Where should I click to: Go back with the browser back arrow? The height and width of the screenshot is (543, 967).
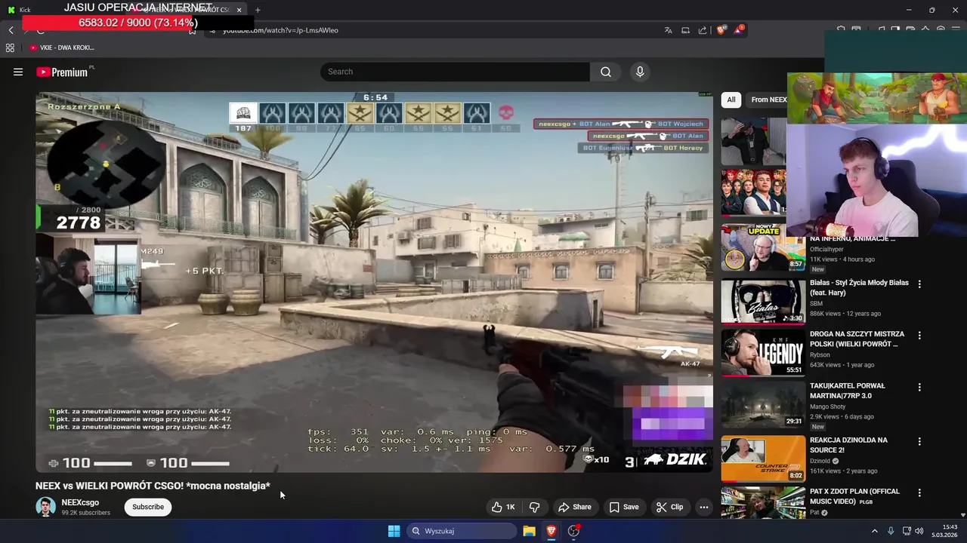(x=11, y=30)
